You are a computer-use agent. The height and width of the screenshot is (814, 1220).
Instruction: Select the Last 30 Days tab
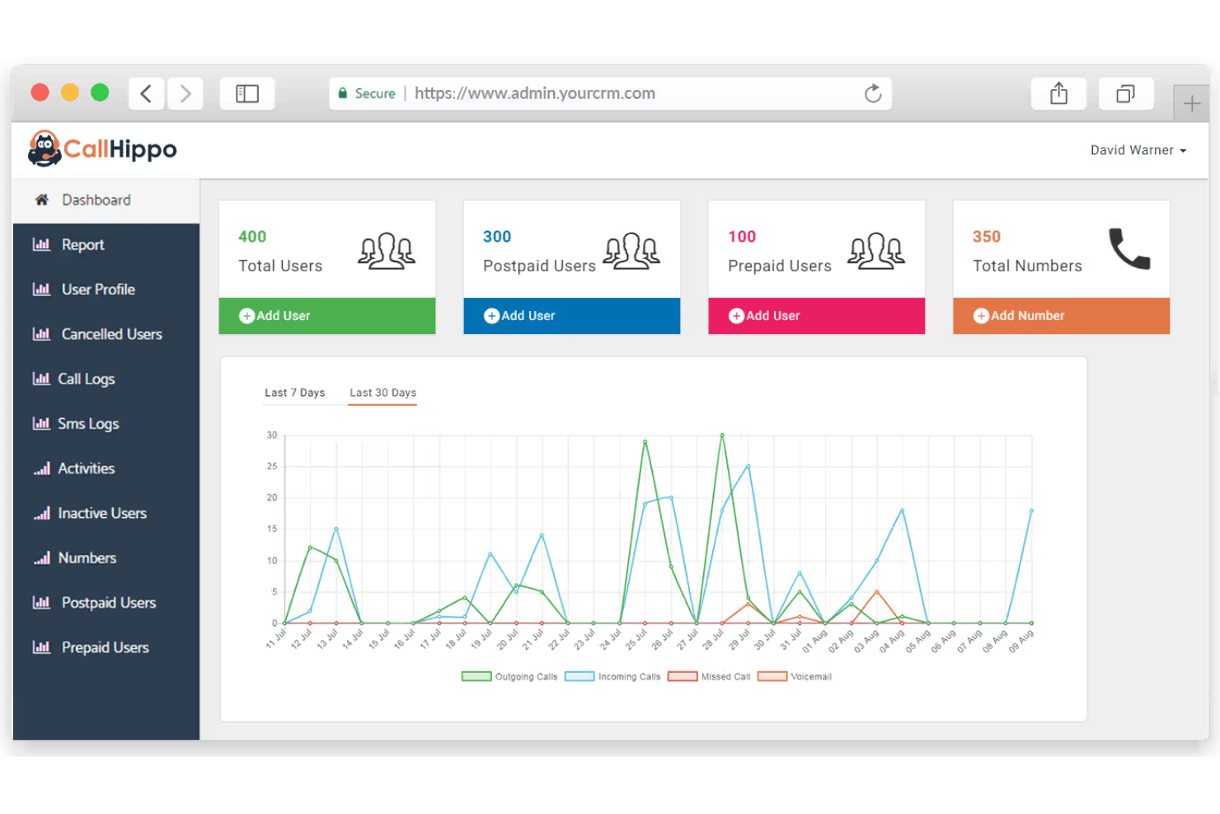point(382,393)
